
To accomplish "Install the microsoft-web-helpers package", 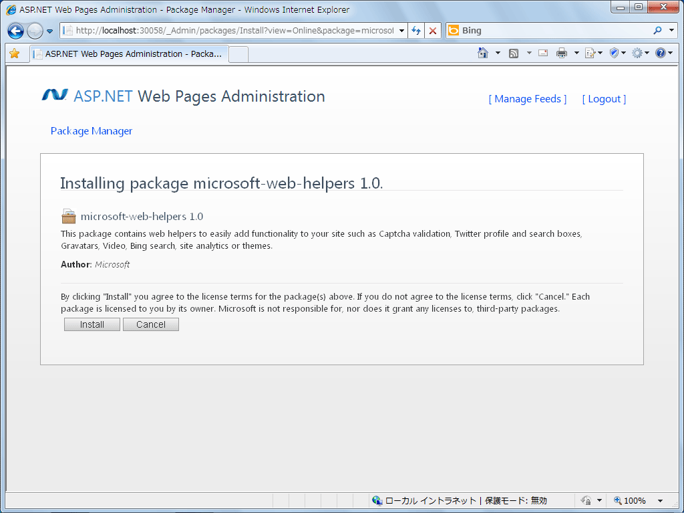I will [x=92, y=324].
